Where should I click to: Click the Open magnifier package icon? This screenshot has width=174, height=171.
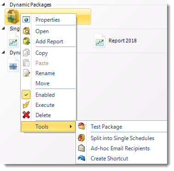click(26, 31)
